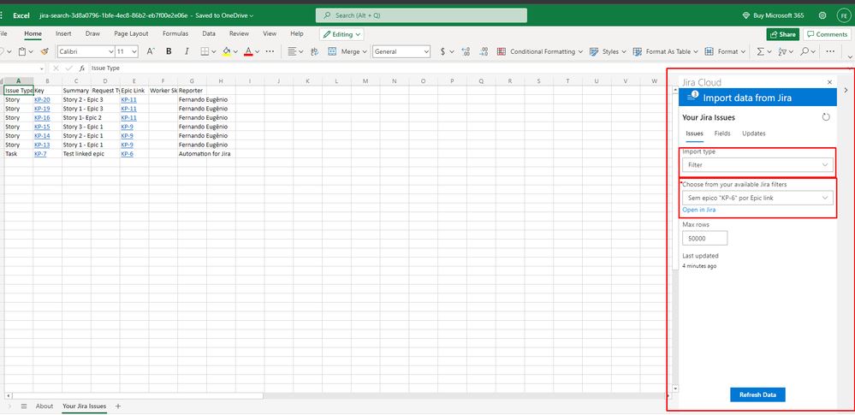This screenshot has width=855, height=415.
Task: Open the View tab
Action: click(270, 33)
